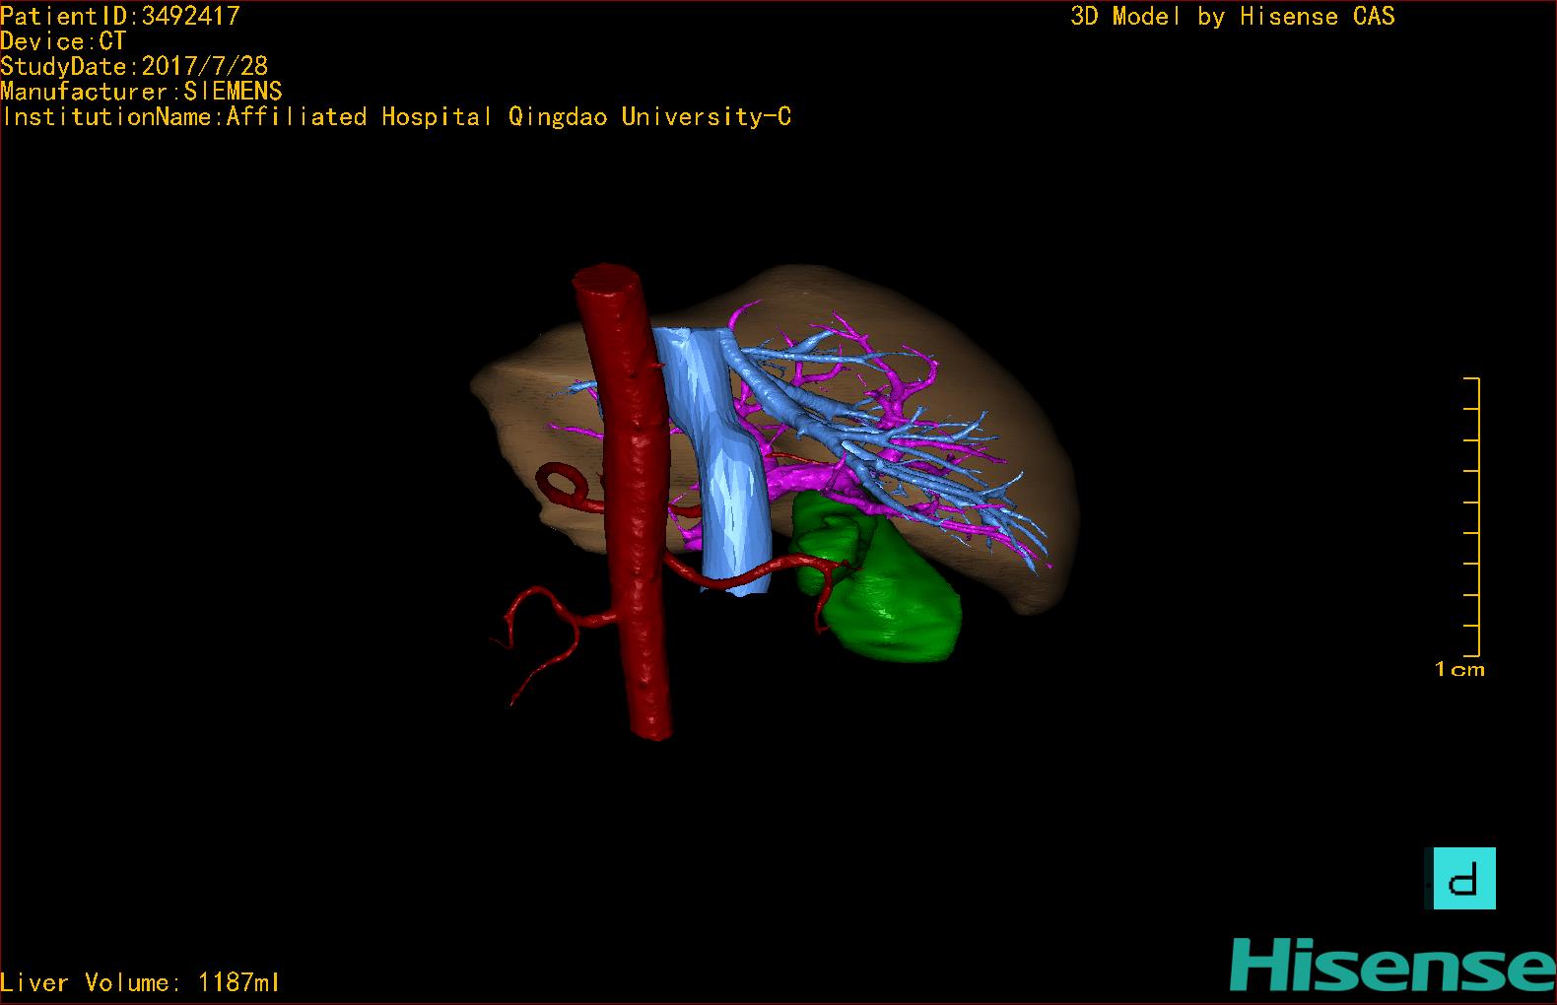Click the 1cm scale label
This screenshot has height=1005, width=1557.
pos(1459,670)
